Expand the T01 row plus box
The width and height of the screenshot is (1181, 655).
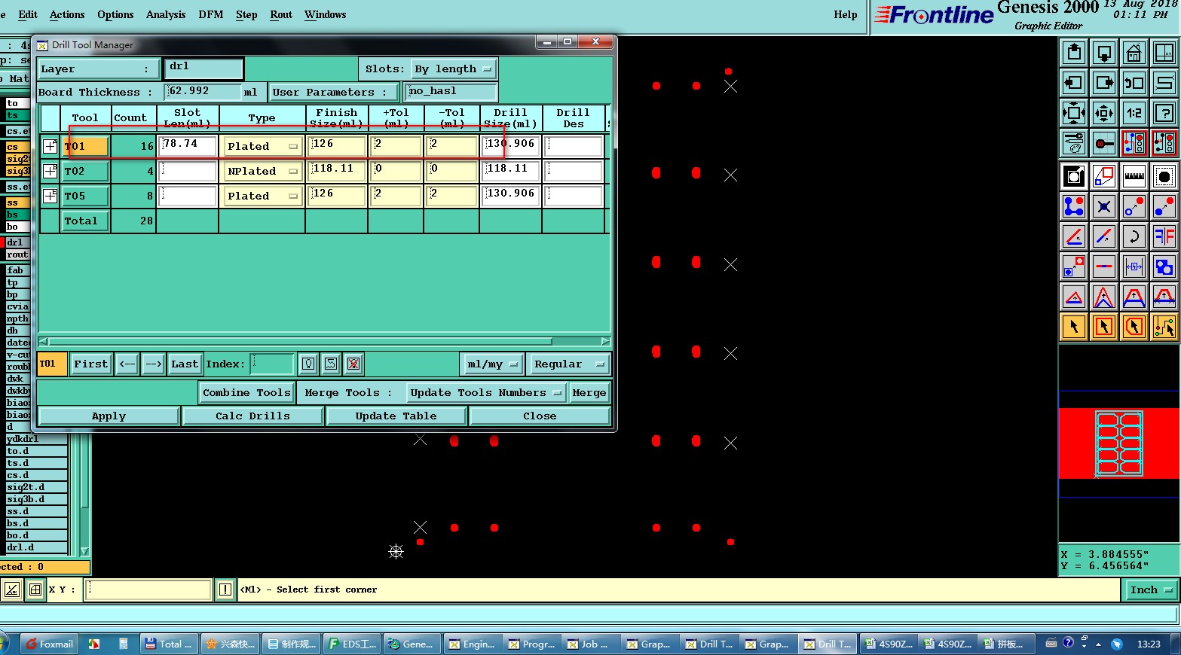50,146
